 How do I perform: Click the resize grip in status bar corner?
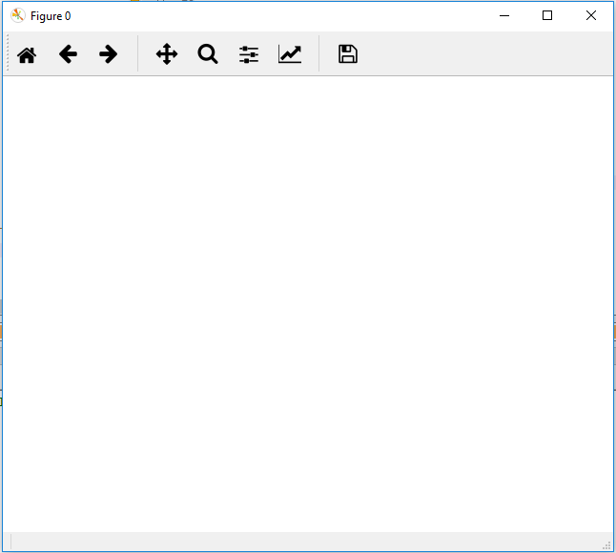607,545
